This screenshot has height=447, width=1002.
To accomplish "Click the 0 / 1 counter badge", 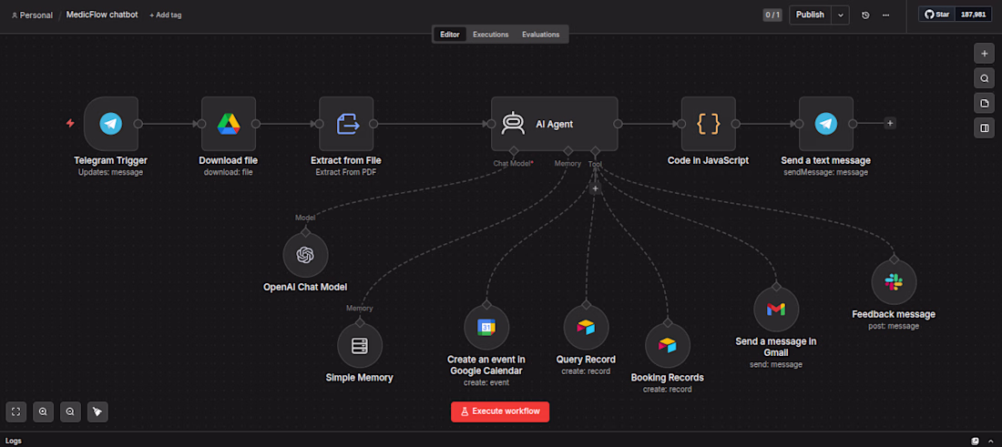I will coord(772,15).
